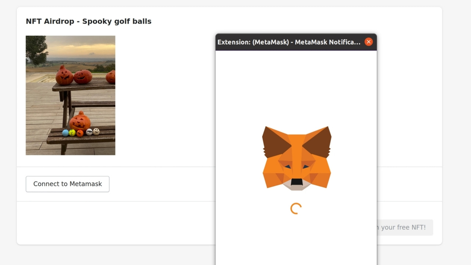Click the orange loading spinner
Screen dimensions: 471x265
295,208
